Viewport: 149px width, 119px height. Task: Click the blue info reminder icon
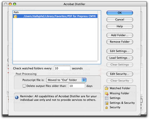[17, 97]
